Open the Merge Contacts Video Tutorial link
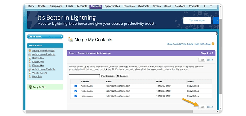246x116 pixels. click(x=180, y=44)
